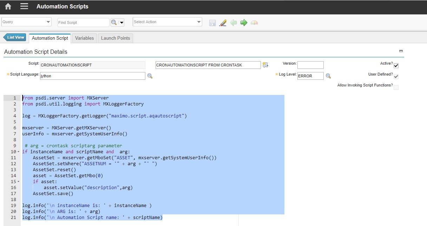Click code line 'asset = AssetSet.getMbo(0)'
Image resolution: width=427 pixels, height=226 pixels.
click(x=68, y=175)
